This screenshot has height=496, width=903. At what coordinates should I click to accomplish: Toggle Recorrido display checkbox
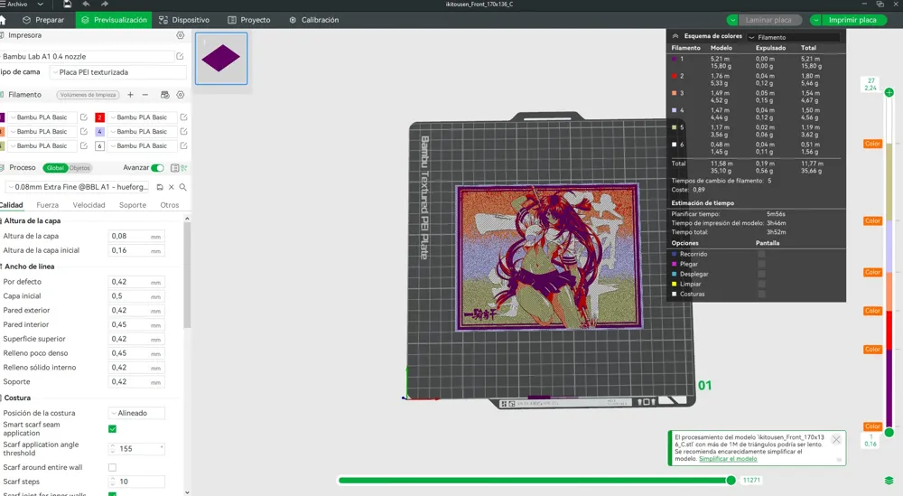click(761, 254)
